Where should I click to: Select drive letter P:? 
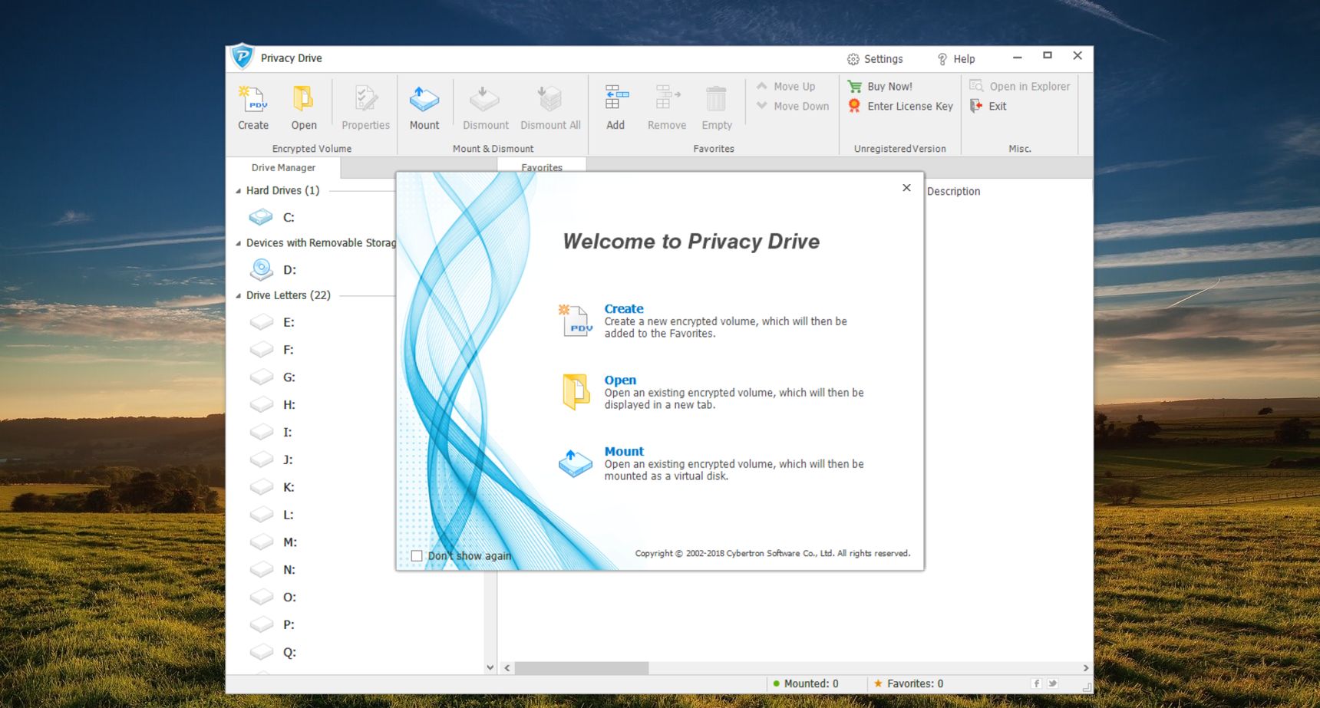pos(272,625)
